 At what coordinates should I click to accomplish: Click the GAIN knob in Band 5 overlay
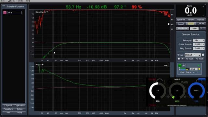pyautogui.click(x=158, y=91)
